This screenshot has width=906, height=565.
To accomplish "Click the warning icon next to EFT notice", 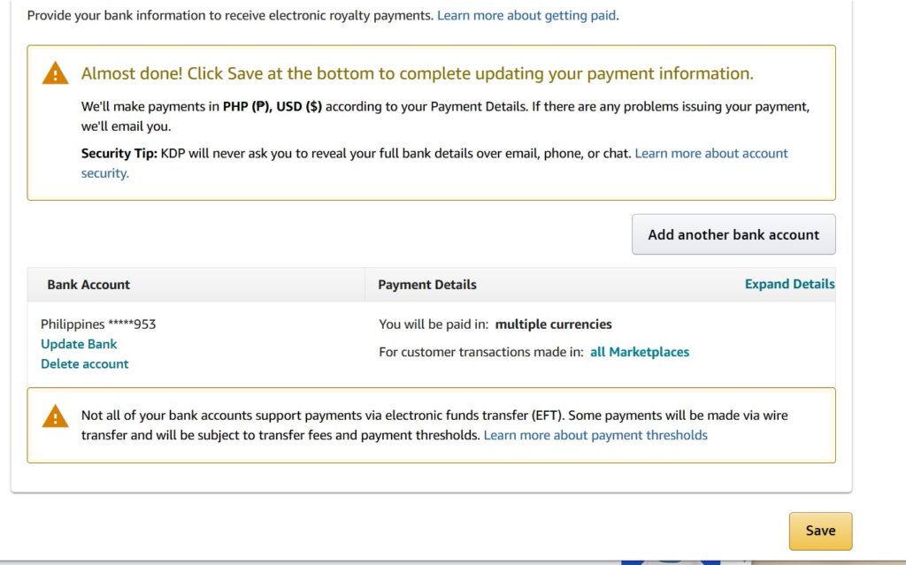I will coord(54,415).
